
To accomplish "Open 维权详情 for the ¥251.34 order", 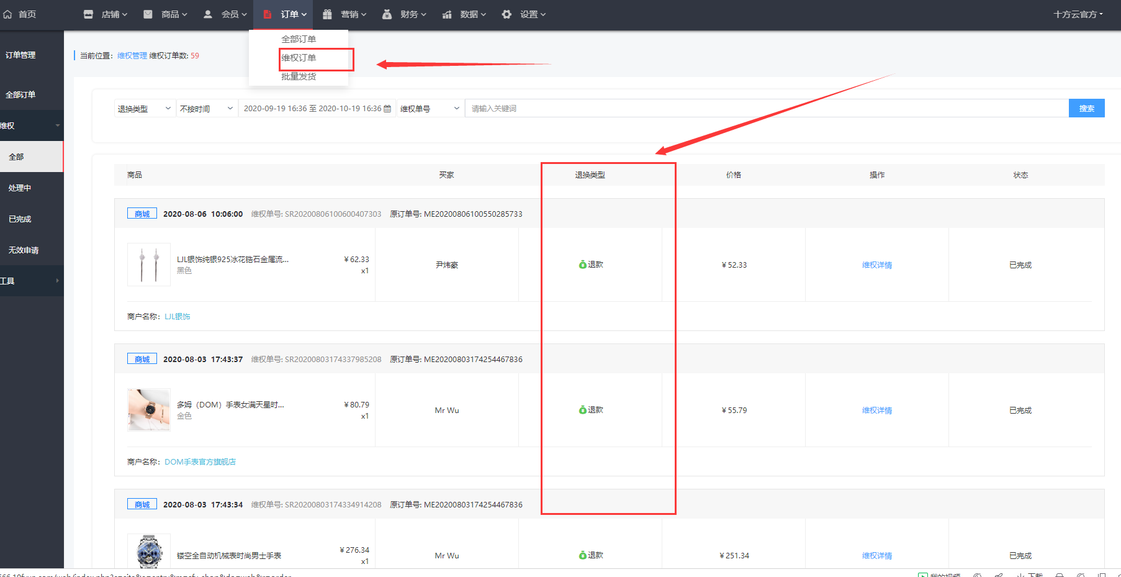I will tap(877, 556).
